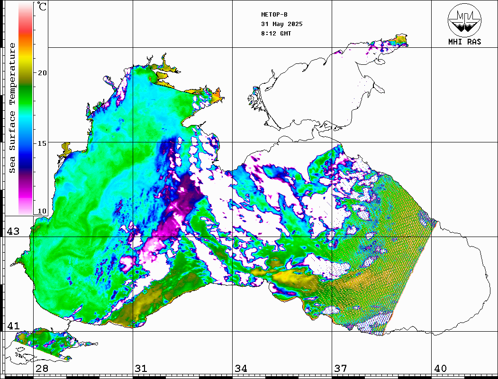Click the 'Sea Surface Temperature' vertical label

[x=12, y=108]
